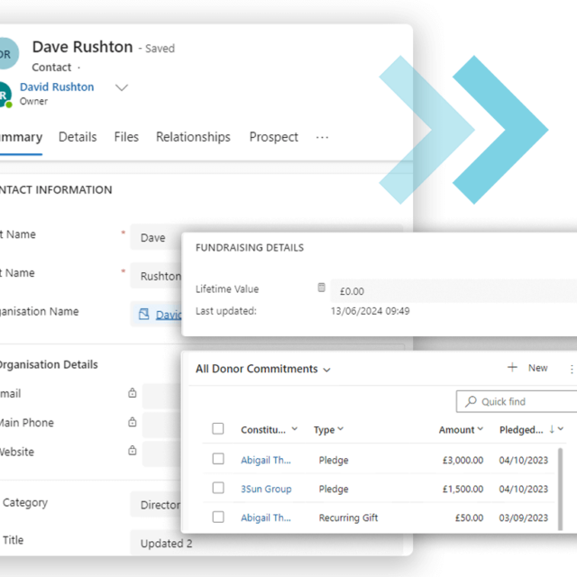The width and height of the screenshot is (577, 577).
Task: Open the David Rushton owner link
Action: (x=57, y=87)
